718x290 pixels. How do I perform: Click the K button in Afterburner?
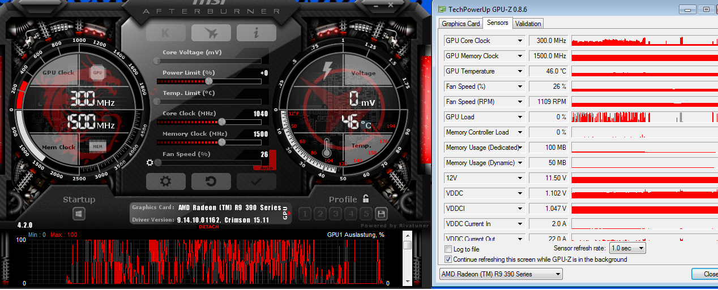[165, 32]
